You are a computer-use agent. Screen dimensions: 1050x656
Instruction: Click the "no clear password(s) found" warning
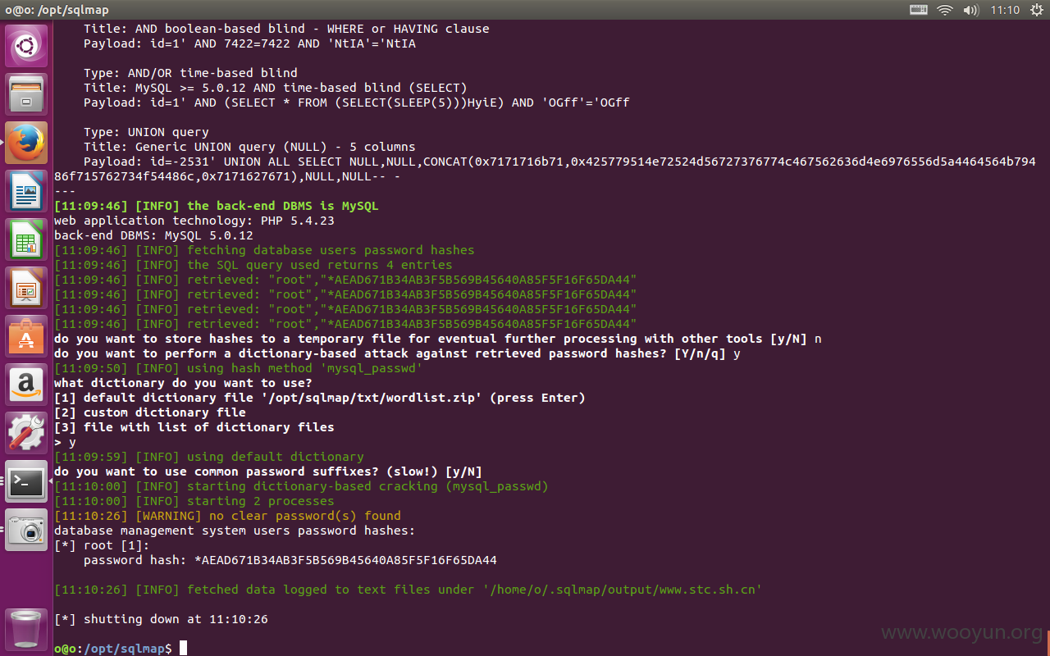pyautogui.click(x=227, y=516)
